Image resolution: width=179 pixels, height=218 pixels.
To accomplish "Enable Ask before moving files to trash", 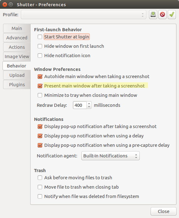I will click(x=40, y=178).
